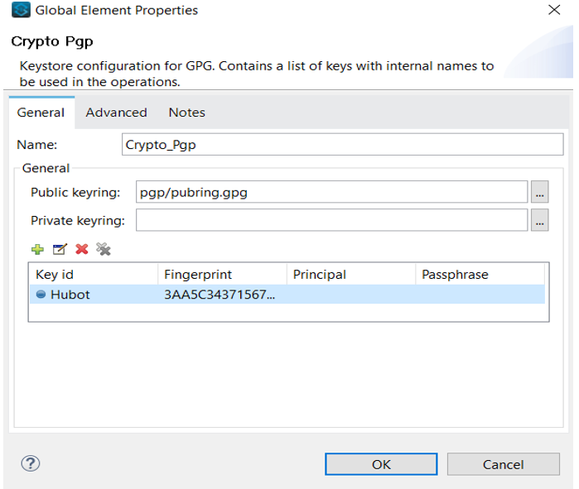Click the blue bullet icon beside Hubot
The height and width of the screenshot is (489, 579).
tap(41, 294)
